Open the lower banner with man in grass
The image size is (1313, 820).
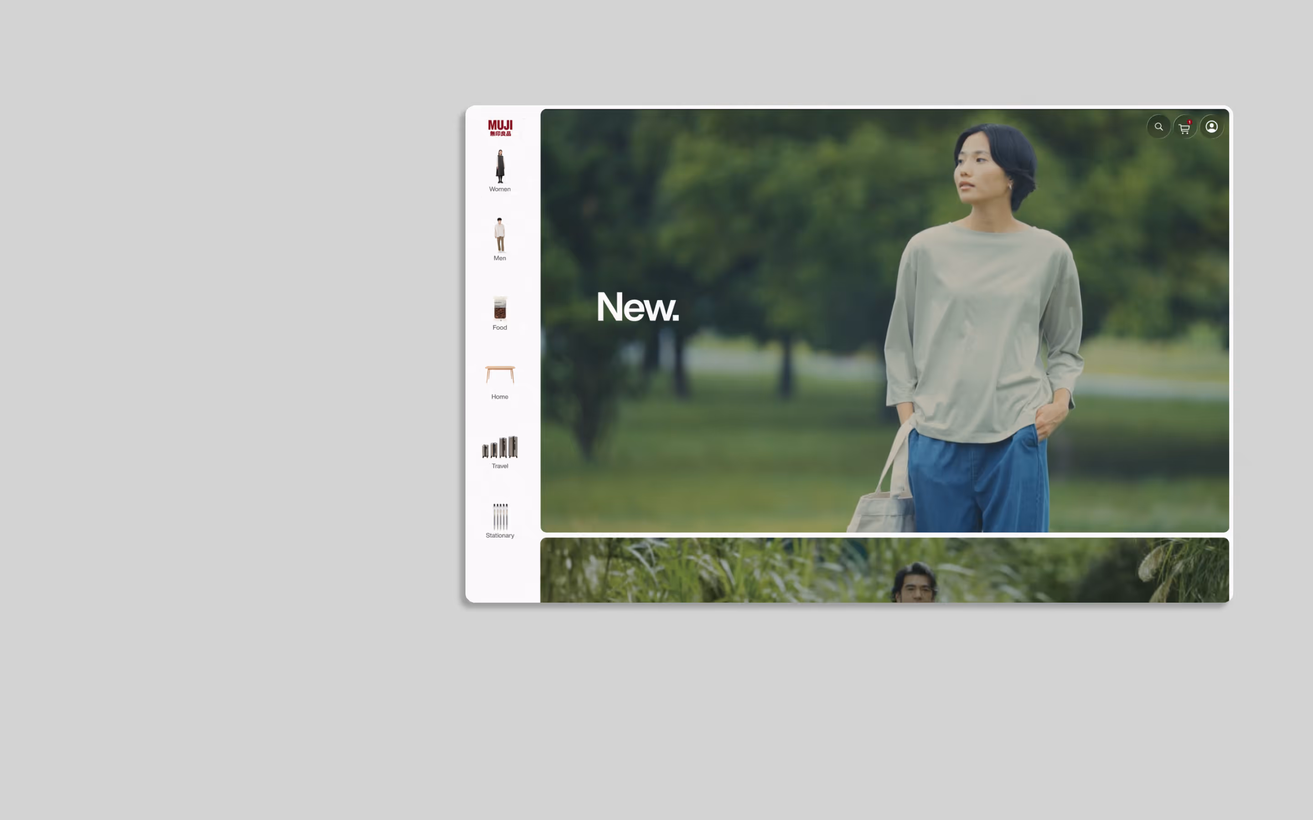click(x=884, y=570)
